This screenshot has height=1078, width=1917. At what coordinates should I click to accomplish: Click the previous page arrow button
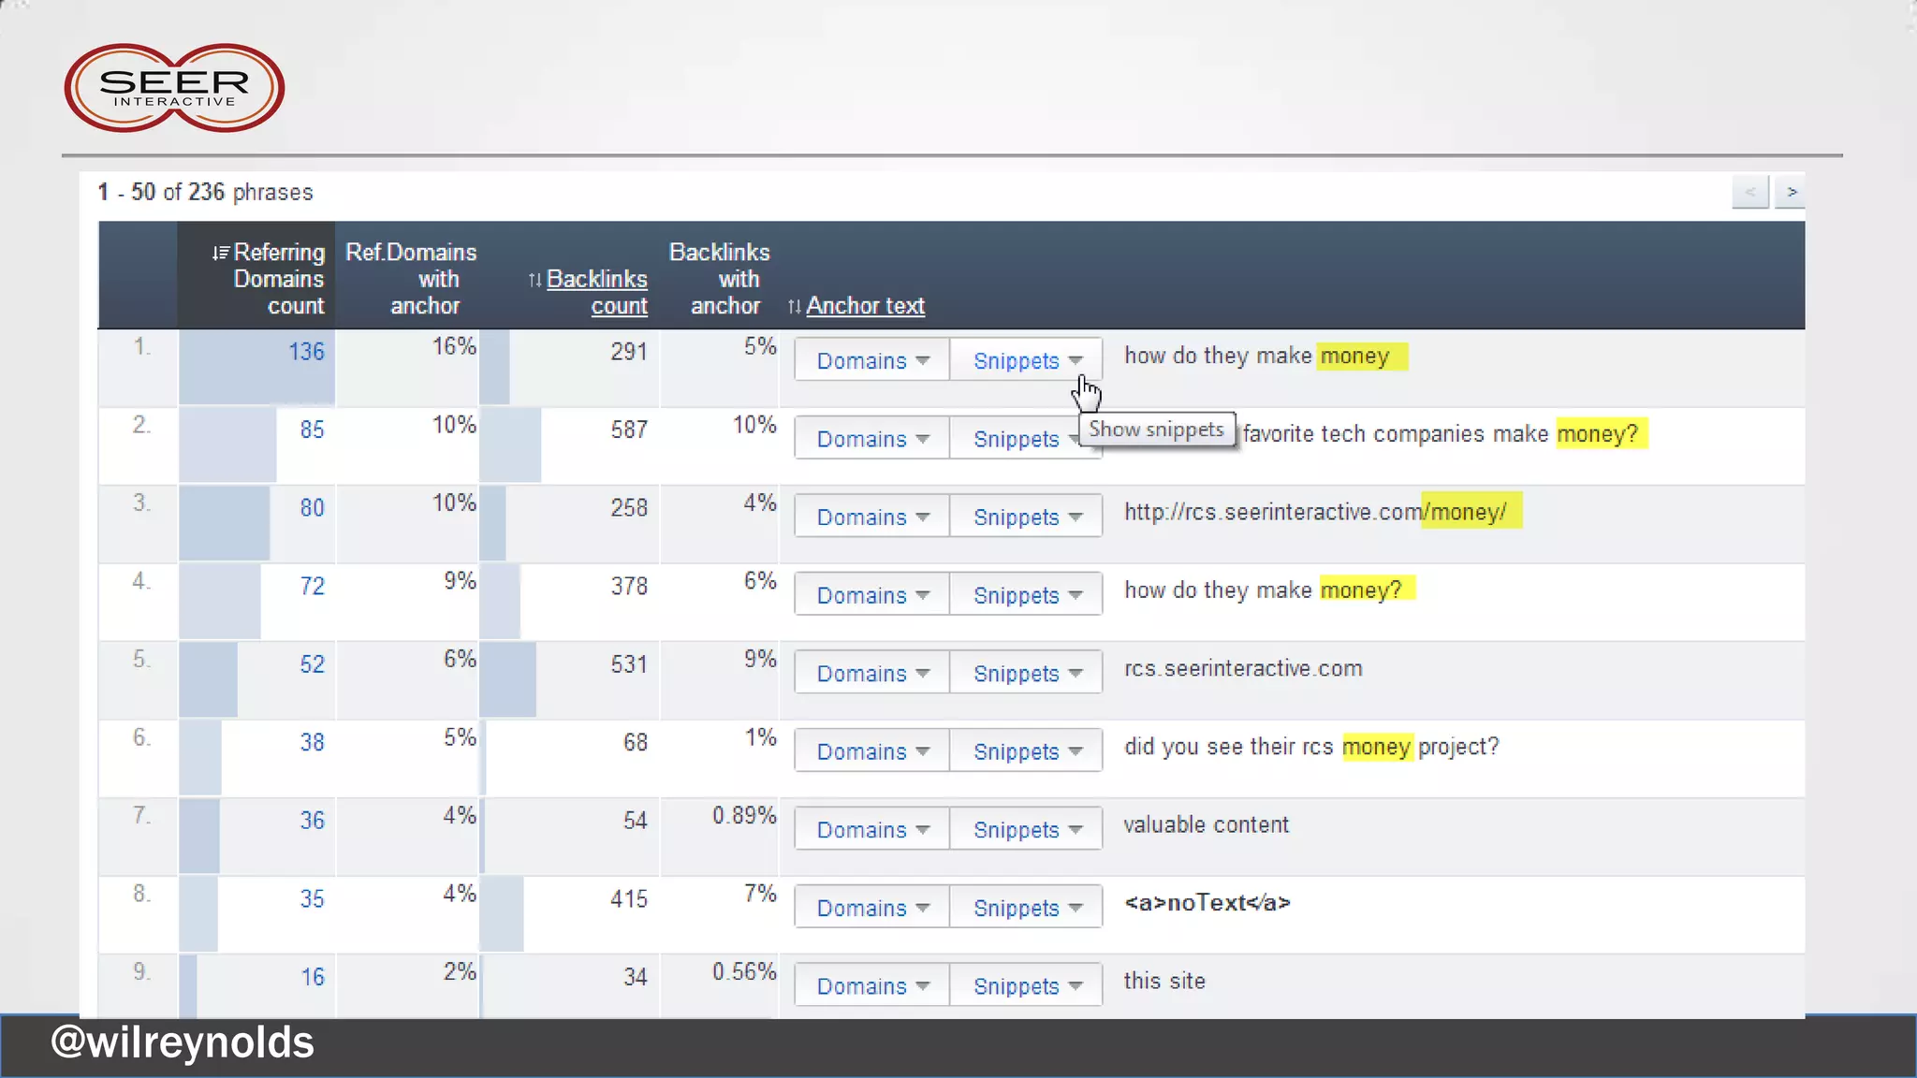[x=1749, y=192]
